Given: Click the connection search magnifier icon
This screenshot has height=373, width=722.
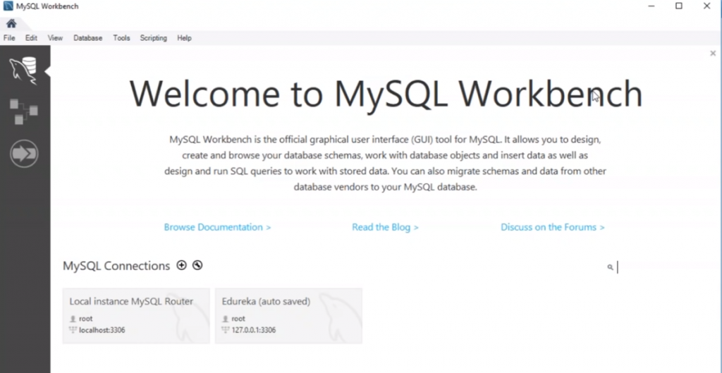Looking at the screenshot, I should (x=610, y=267).
